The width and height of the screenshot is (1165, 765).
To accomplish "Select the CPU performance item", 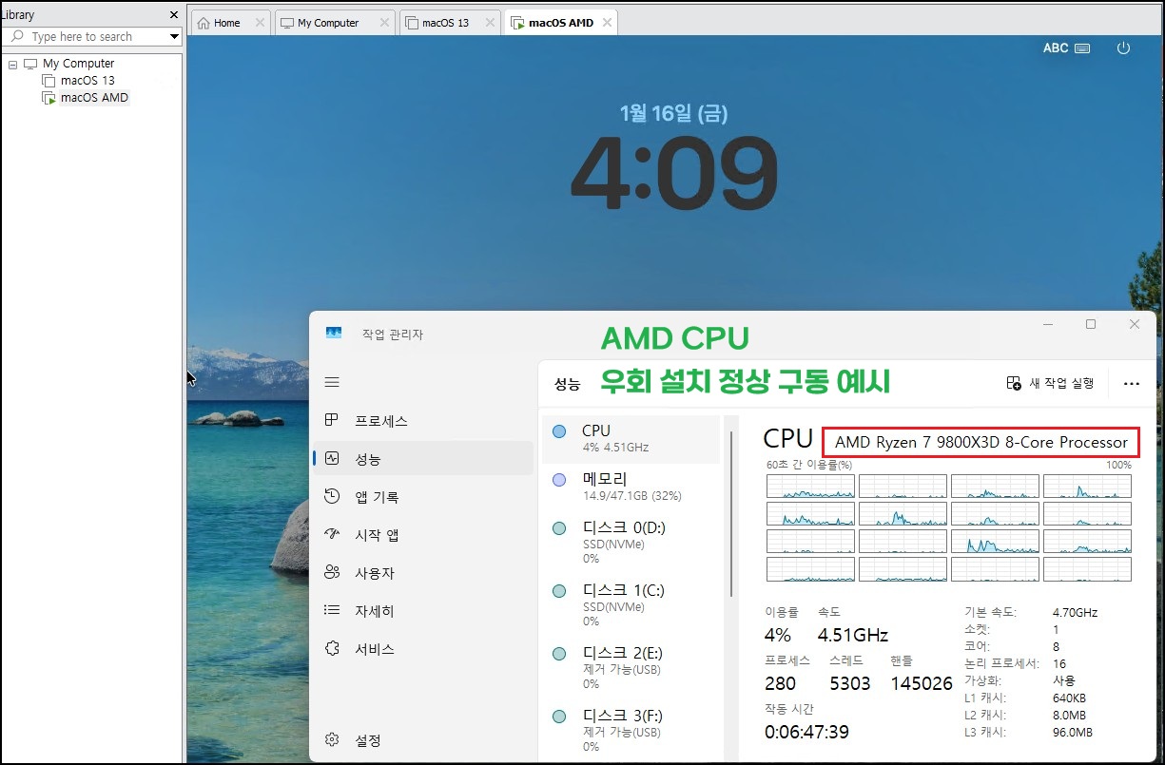I will [631, 438].
